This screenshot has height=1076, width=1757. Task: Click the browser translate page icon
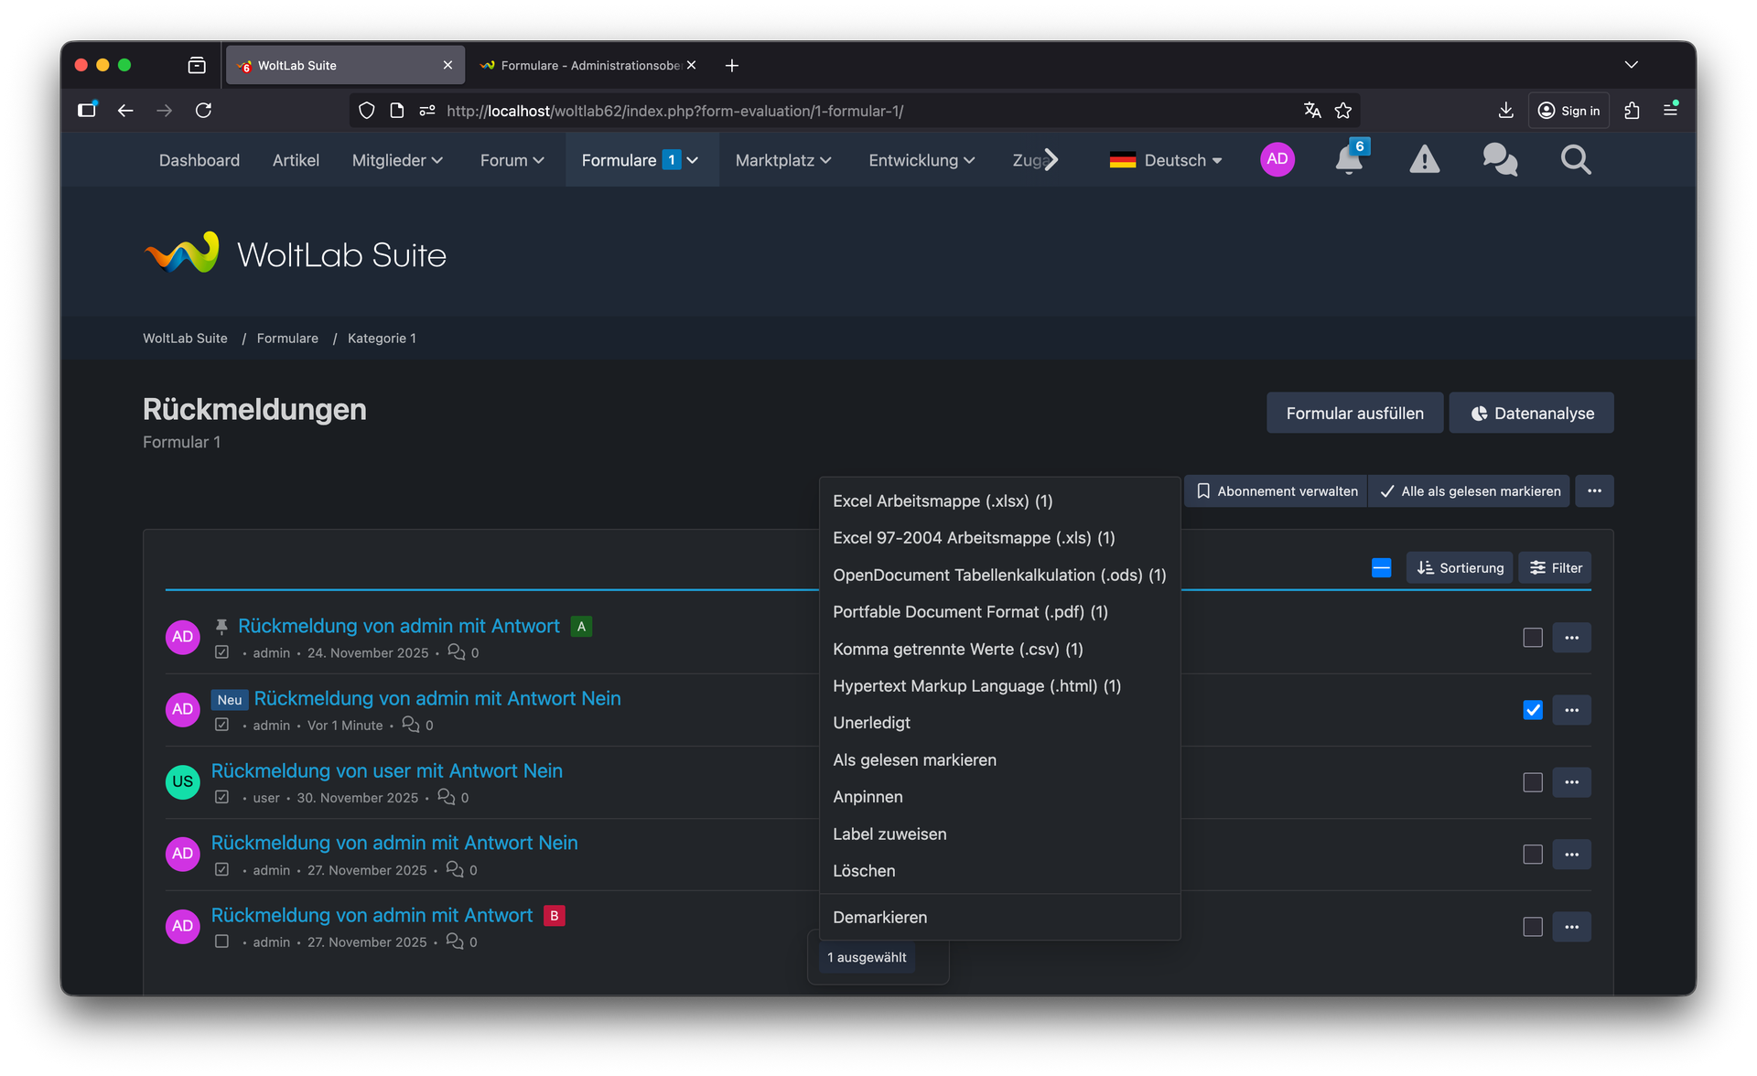point(1312,111)
